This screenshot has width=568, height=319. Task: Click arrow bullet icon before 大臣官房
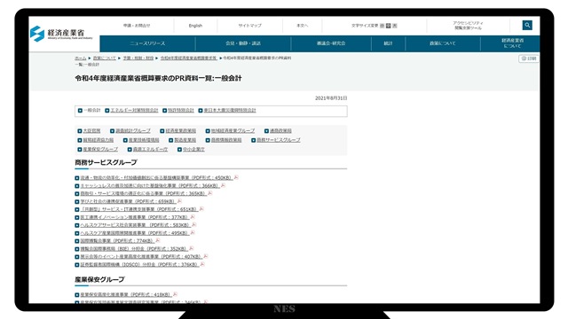(x=80, y=131)
